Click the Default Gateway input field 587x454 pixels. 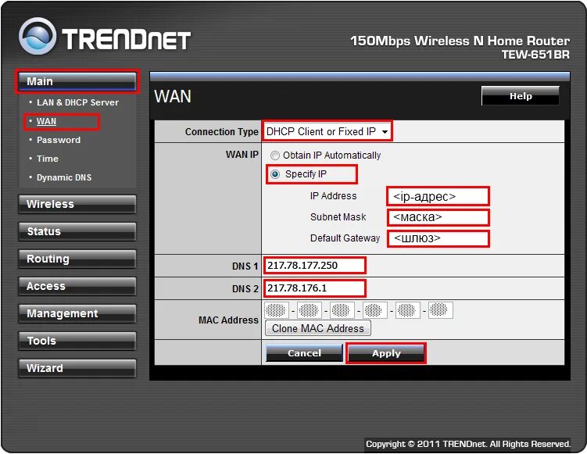(438, 238)
